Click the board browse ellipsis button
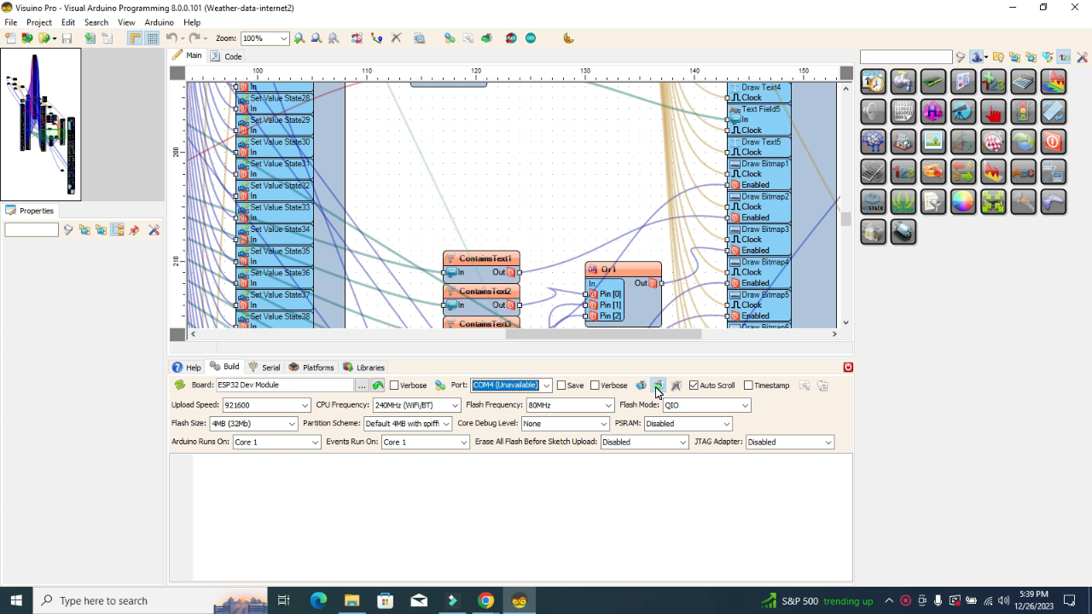This screenshot has height=614, width=1092. tap(362, 385)
